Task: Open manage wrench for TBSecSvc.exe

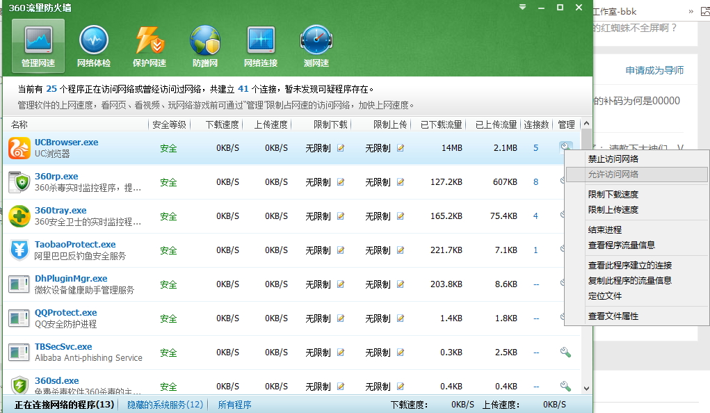Action: point(565,353)
